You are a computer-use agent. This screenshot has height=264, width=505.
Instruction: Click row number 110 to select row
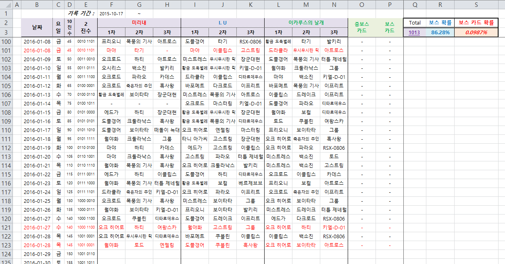[x=6, y=130]
